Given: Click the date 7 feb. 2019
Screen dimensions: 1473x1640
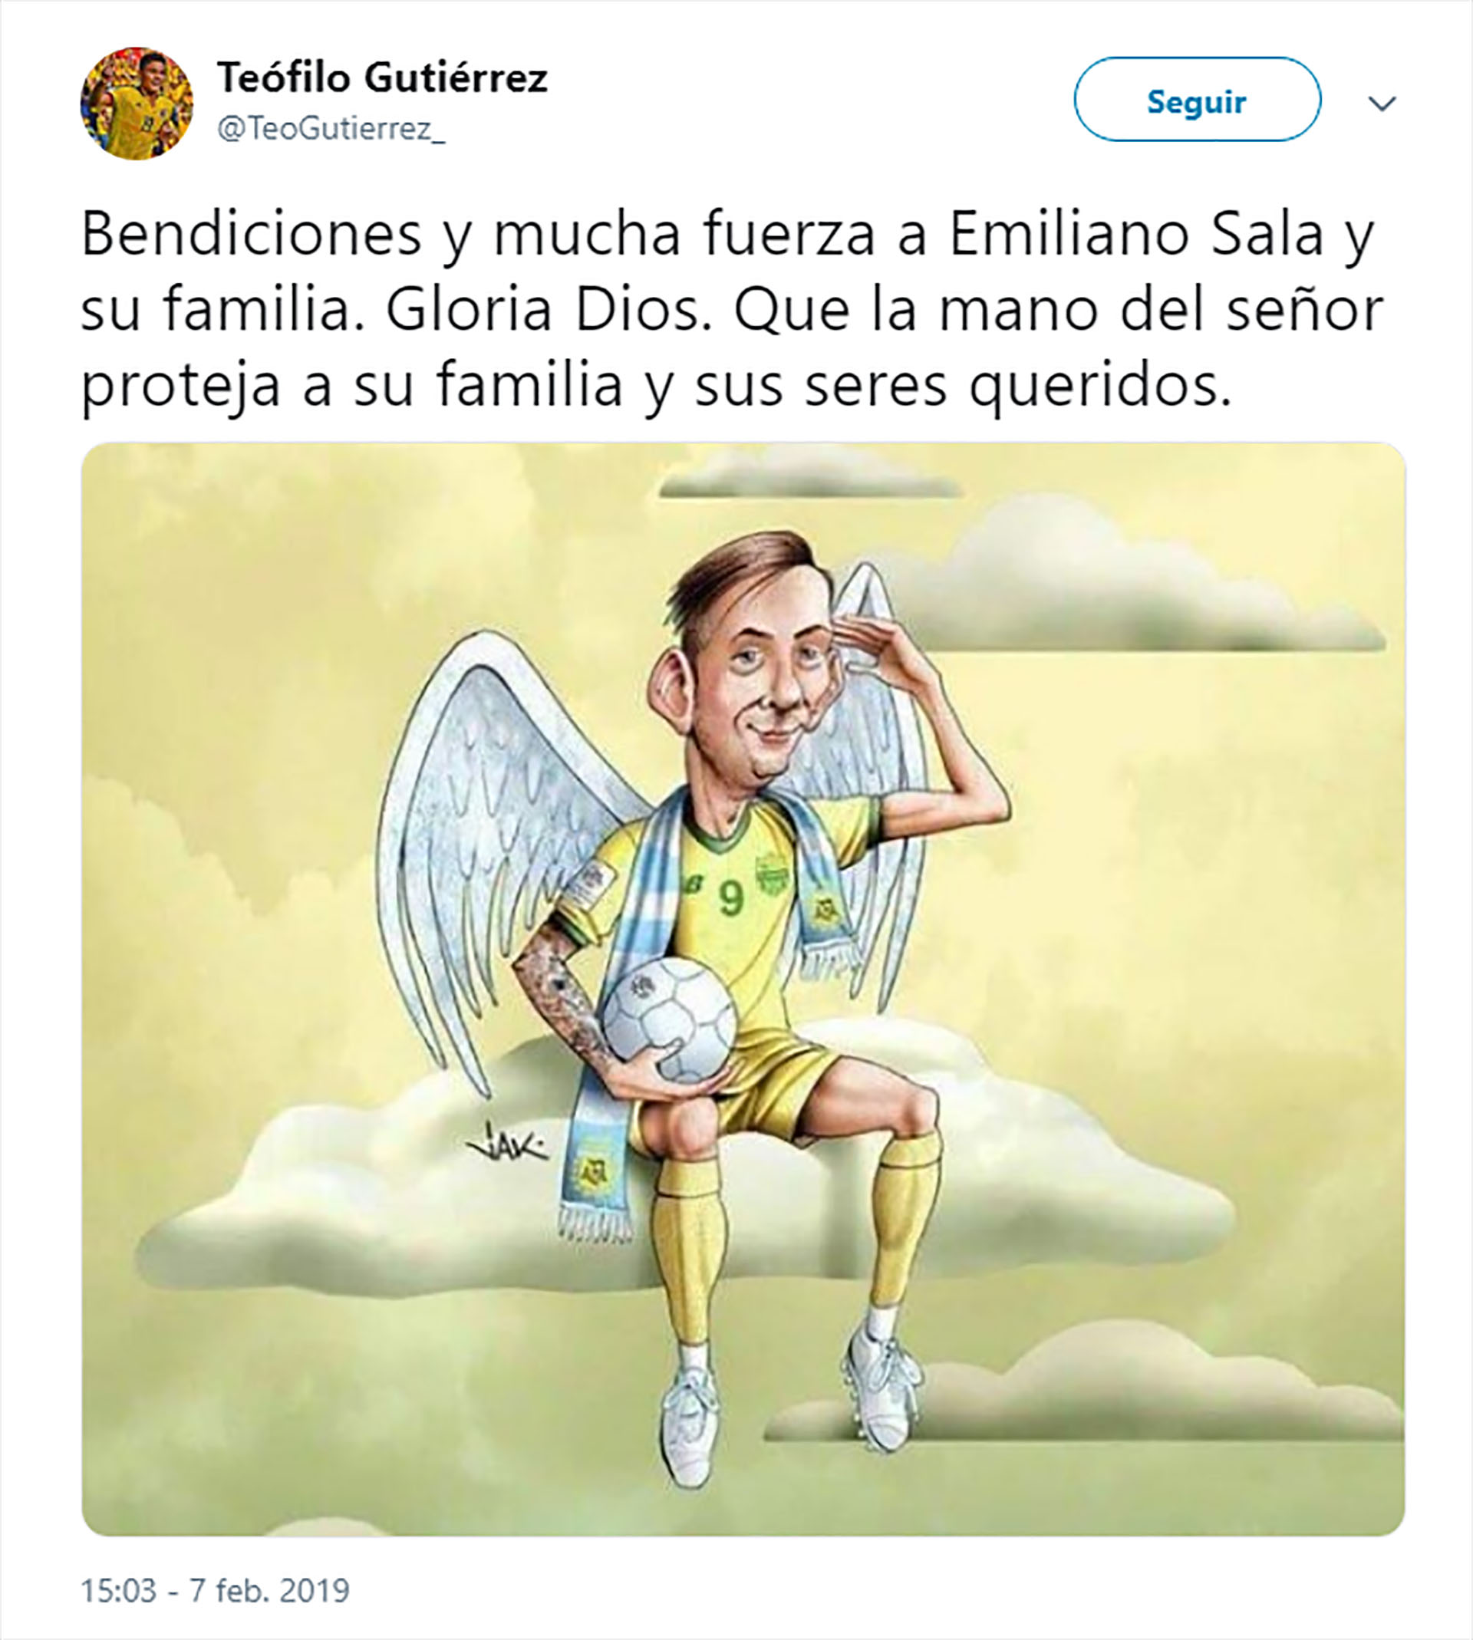Looking at the screenshot, I should point(269,1591).
